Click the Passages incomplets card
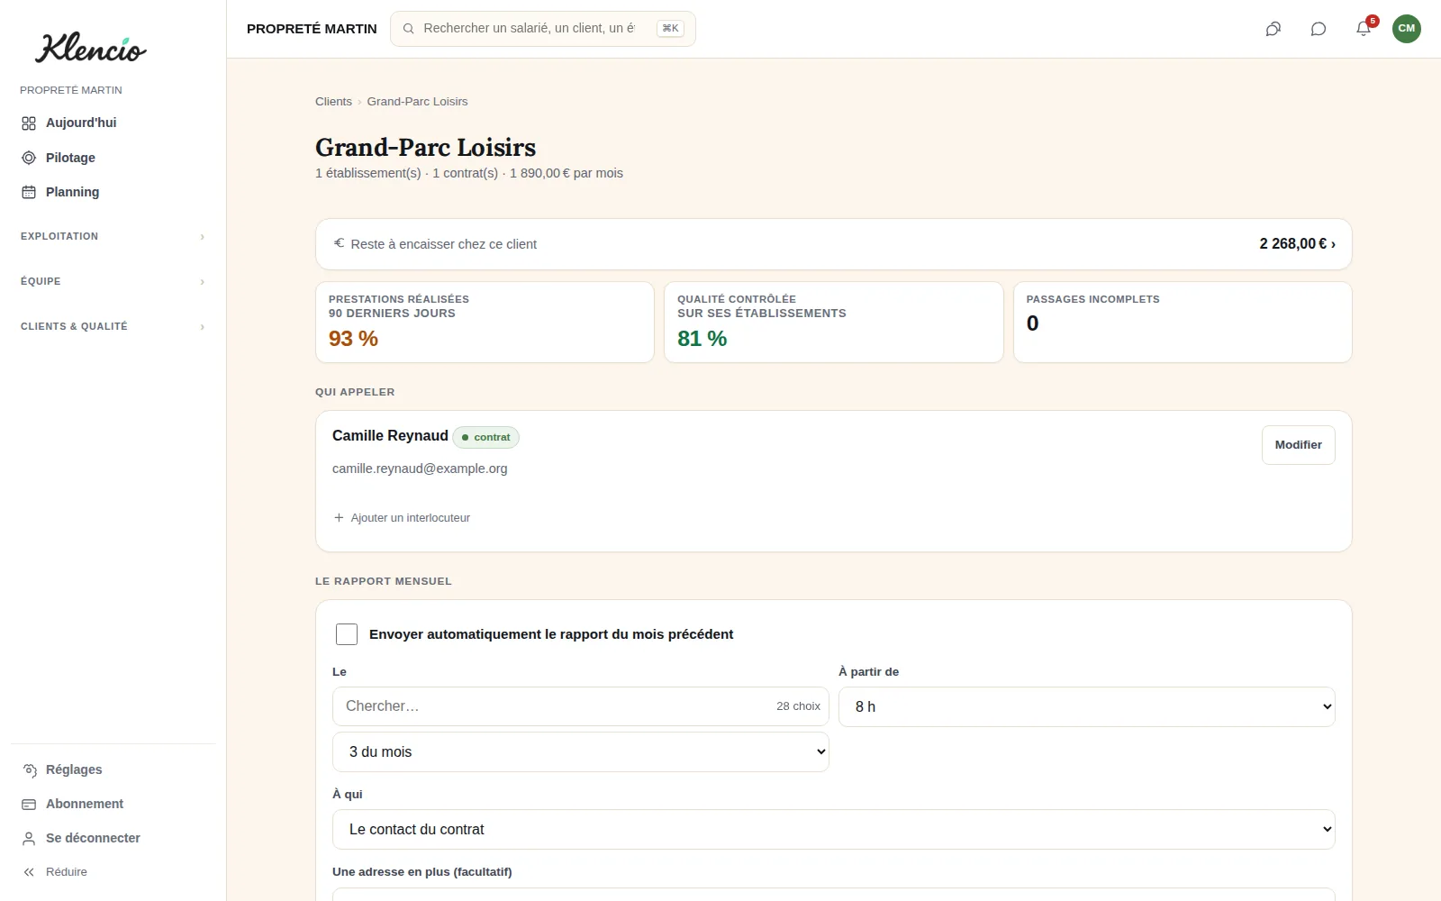The width and height of the screenshot is (1441, 901). (1183, 323)
